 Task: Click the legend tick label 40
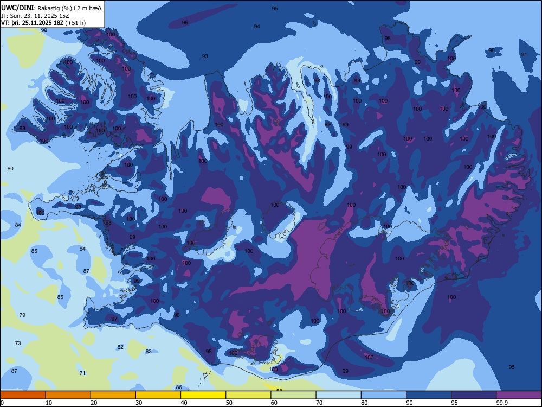[x=184, y=403]
